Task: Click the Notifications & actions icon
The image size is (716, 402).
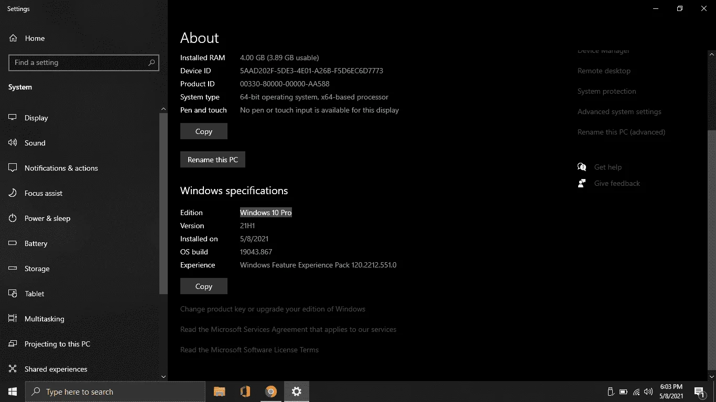Action: (x=13, y=168)
